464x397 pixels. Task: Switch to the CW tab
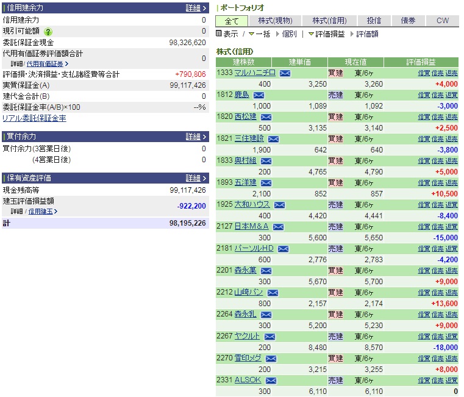tap(443, 21)
